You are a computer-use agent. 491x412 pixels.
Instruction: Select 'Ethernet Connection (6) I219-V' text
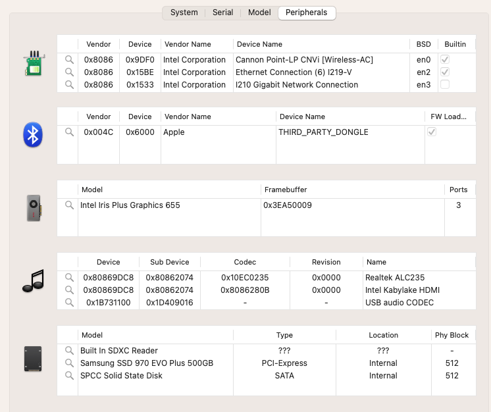coord(294,72)
